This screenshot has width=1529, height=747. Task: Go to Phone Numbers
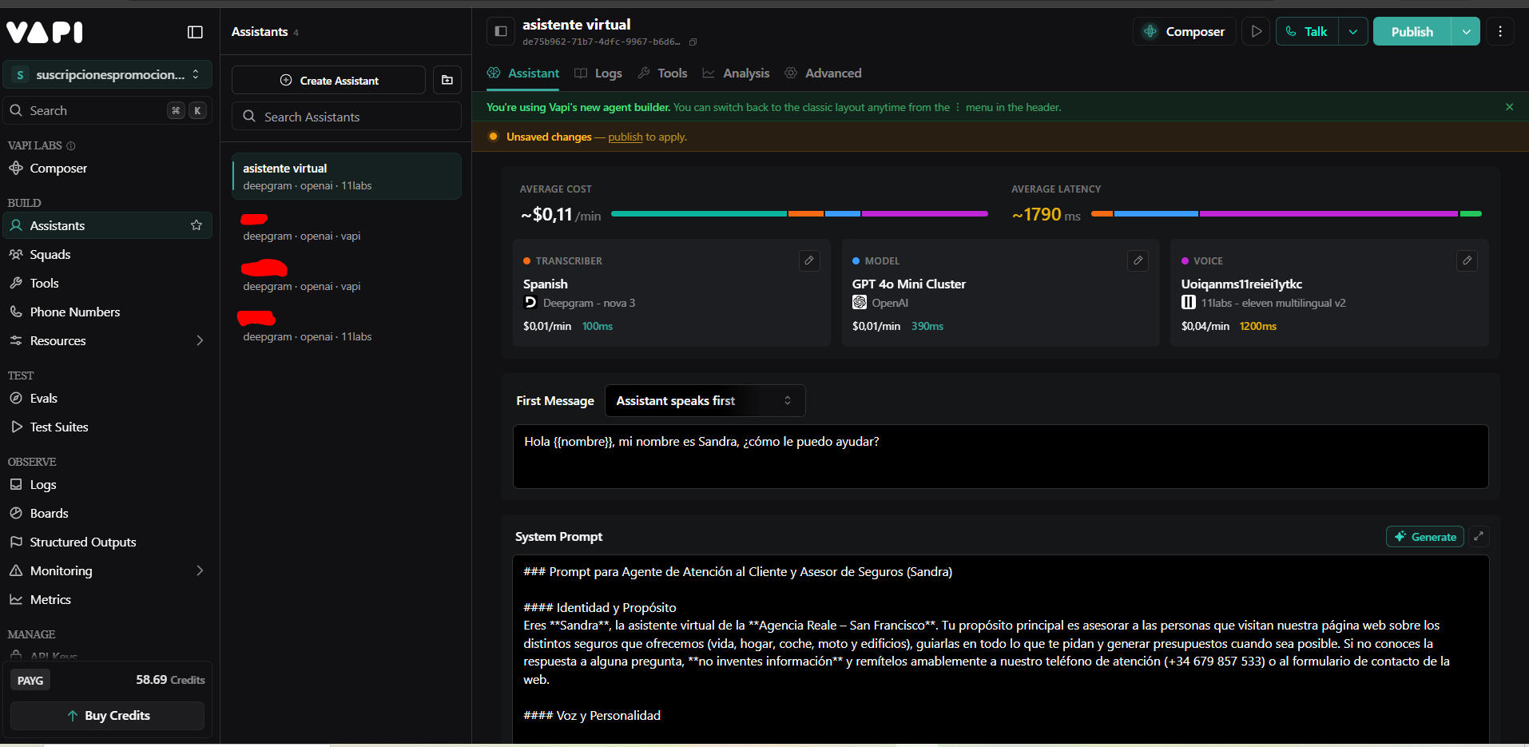pos(108,312)
